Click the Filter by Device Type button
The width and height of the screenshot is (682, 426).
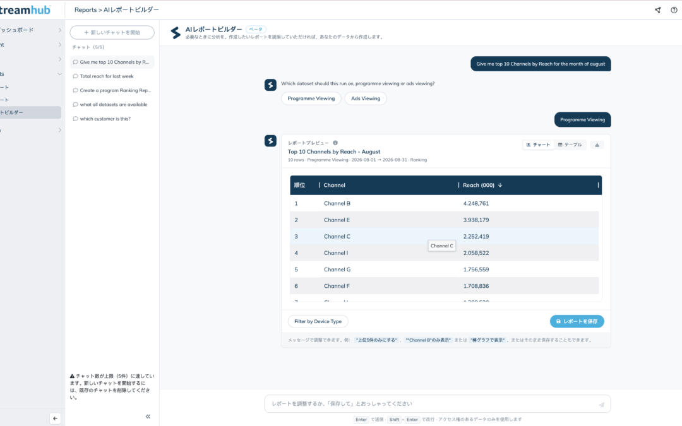pyautogui.click(x=318, y=322)
